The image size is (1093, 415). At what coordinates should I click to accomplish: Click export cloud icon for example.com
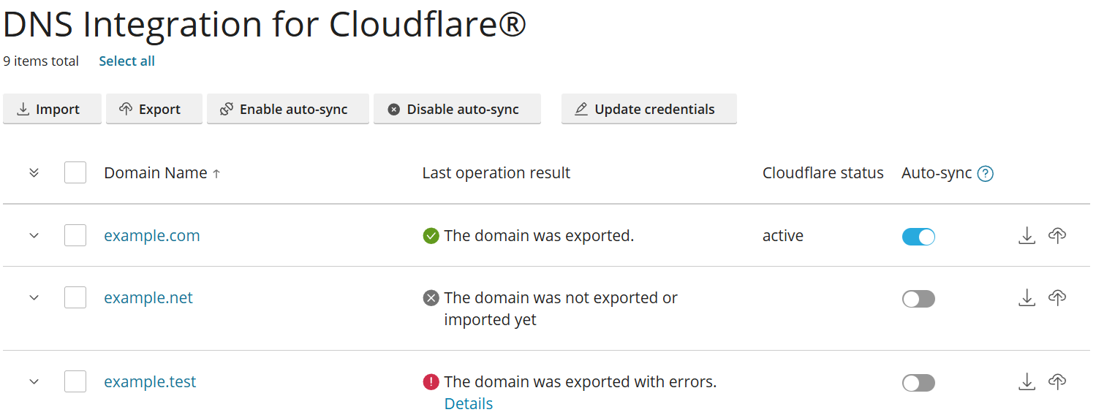coord(1056,235)
